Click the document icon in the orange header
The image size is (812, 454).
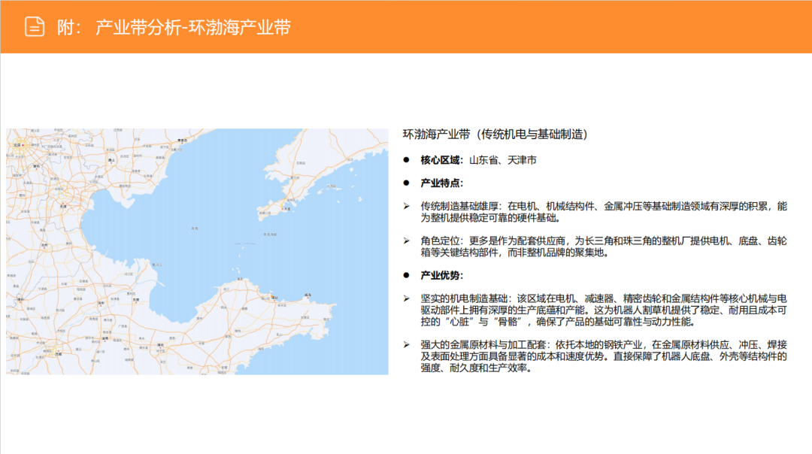33,25
